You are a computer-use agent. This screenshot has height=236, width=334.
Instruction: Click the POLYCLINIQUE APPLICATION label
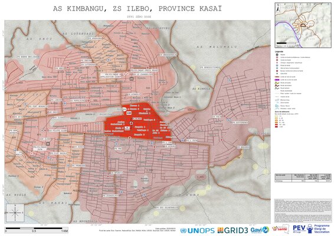pos(110,76)
